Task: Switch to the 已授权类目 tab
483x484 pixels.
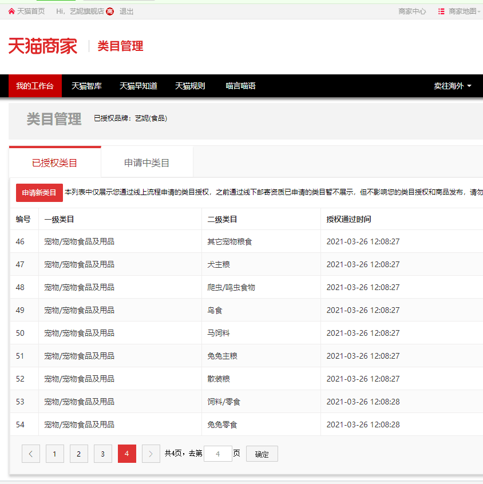Action: (x=55, y=162)
